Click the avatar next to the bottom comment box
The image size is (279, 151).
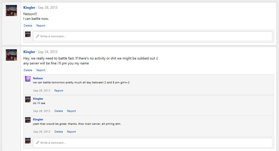tap(28, 141)
